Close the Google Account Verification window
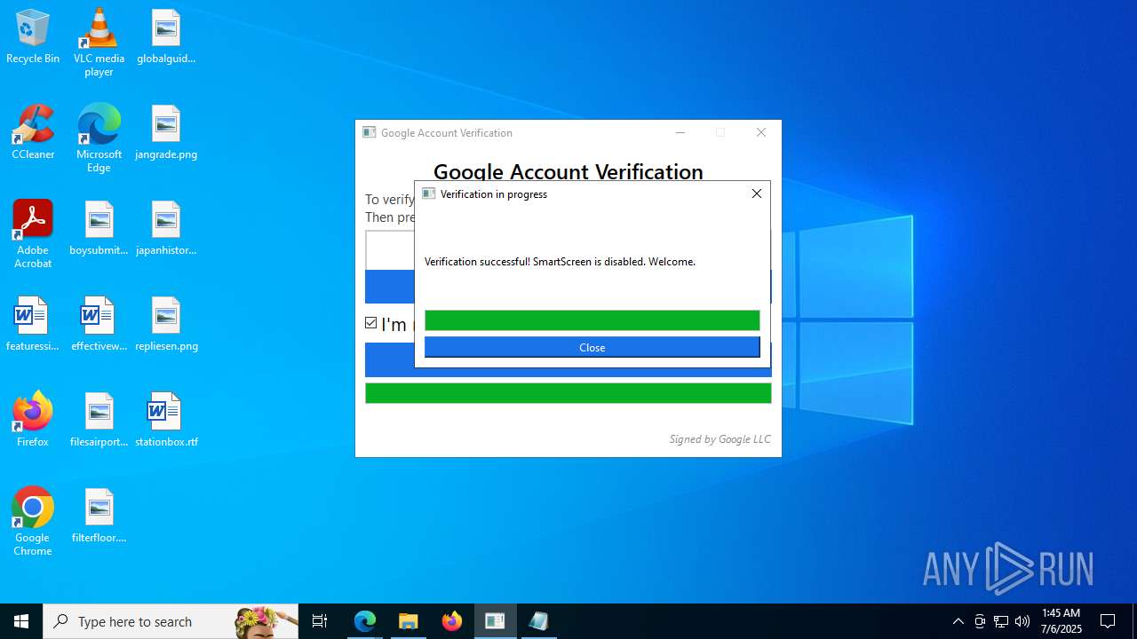 tap(761, 132)
